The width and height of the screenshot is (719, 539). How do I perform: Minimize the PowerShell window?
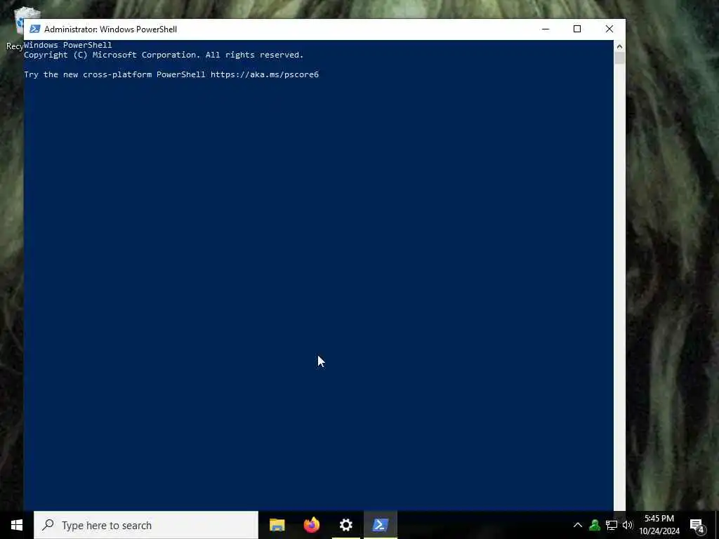pos(545,29)
